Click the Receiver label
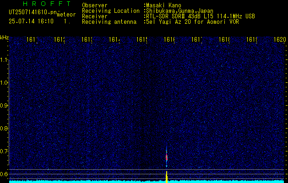 click(x=95, y=16)
